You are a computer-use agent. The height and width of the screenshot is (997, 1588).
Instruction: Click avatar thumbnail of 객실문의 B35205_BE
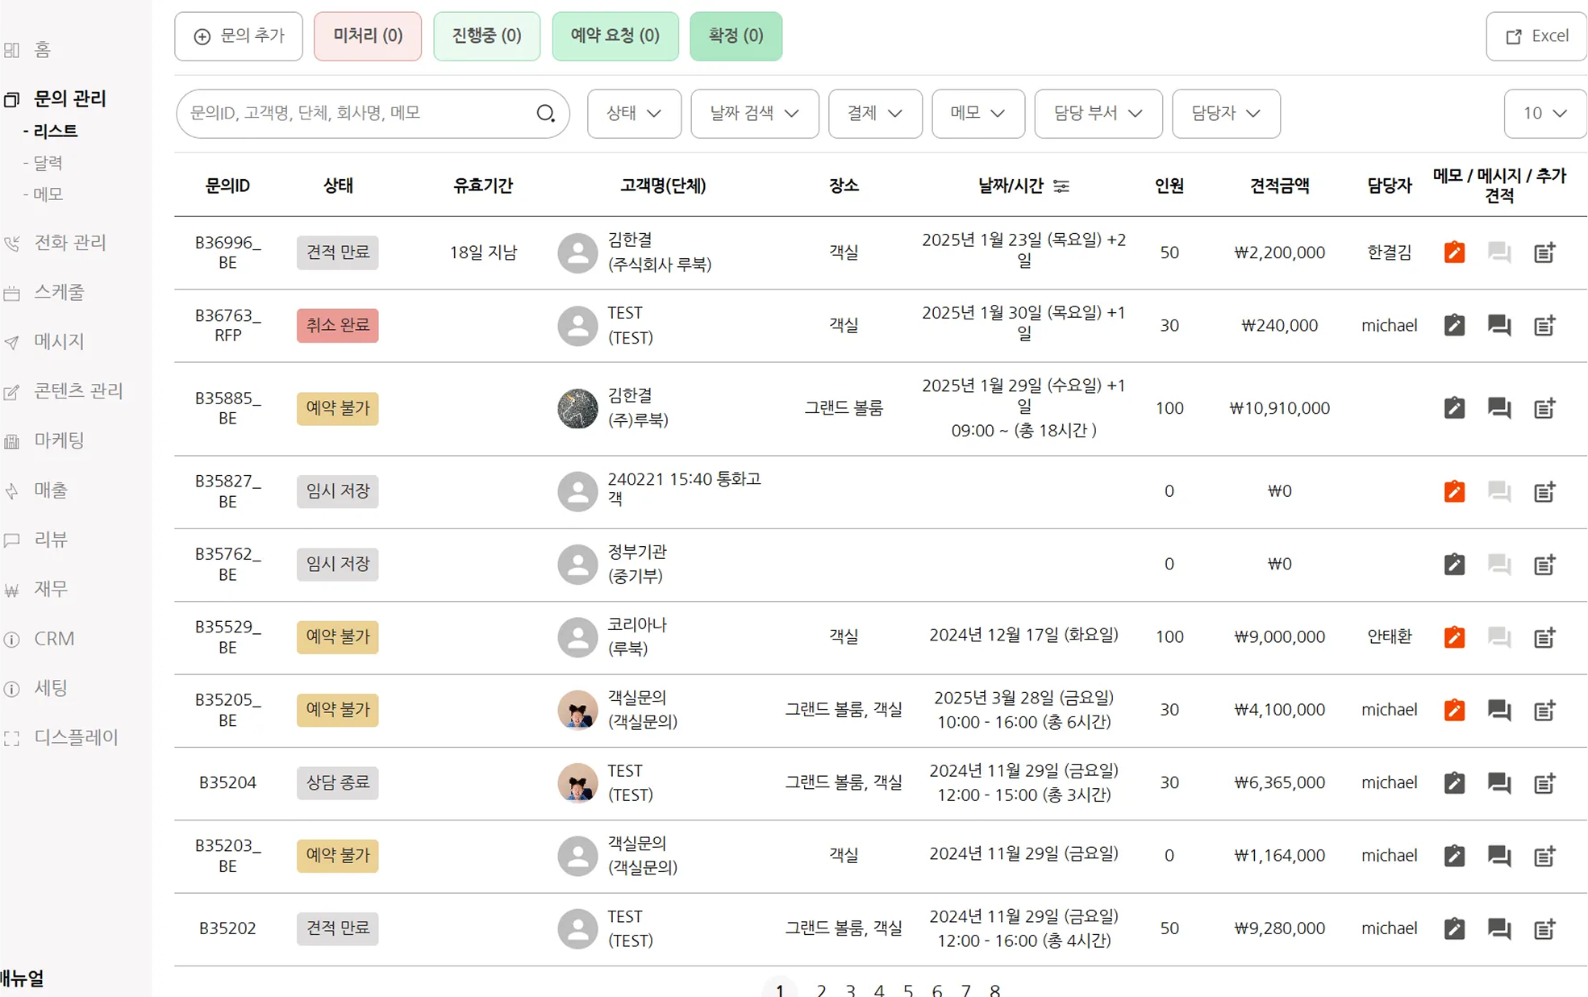point(577,710)
